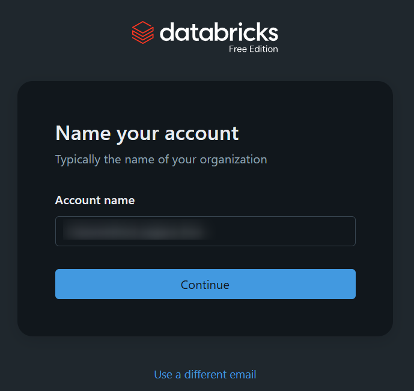Click the databricks wordmark text
The height and width of the screenshot is (391, 414).
click(x=219, y=32)
